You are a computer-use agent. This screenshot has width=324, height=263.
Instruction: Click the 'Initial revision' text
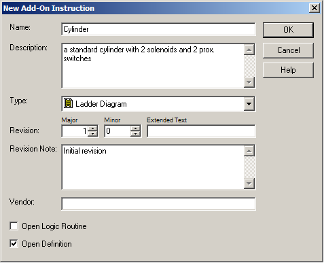[x=85, y=151]
